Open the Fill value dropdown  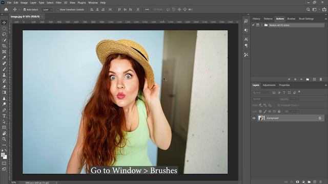pos(298,111)
